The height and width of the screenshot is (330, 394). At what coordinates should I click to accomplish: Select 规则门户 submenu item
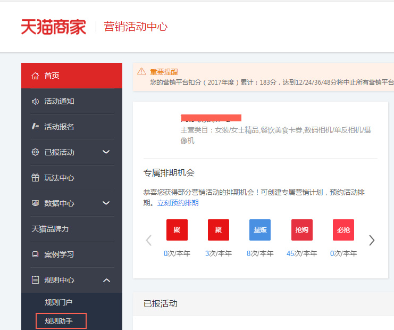(x=58, y=302)
